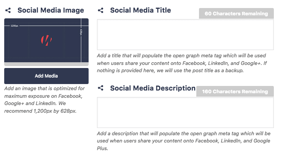
Task: Click gray bar under the image placeholder
Action: point(46,64)
